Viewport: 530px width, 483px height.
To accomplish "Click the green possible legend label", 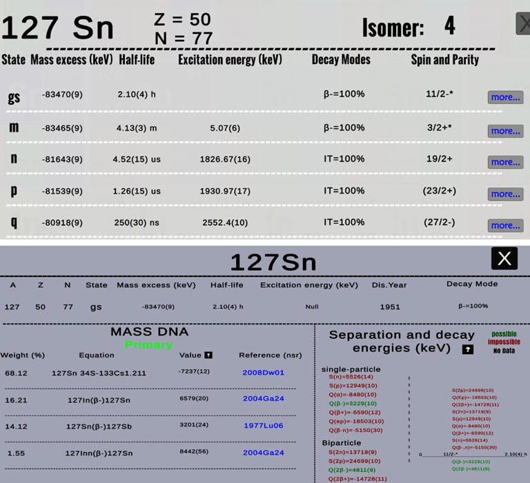I will pos(504,333).
